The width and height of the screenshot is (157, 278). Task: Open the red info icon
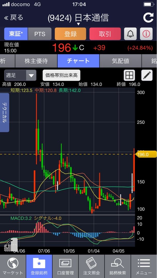[146, 34]
